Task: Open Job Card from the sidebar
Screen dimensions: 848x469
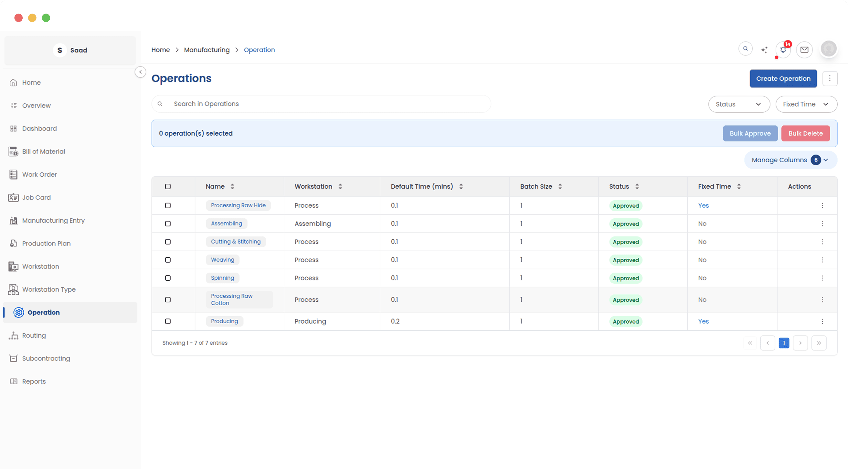Action: pyautogui.click(x=36, y=197)
